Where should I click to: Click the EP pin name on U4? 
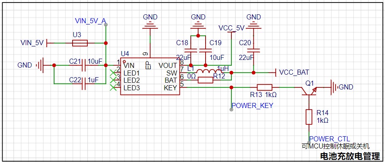pos(148,65)
